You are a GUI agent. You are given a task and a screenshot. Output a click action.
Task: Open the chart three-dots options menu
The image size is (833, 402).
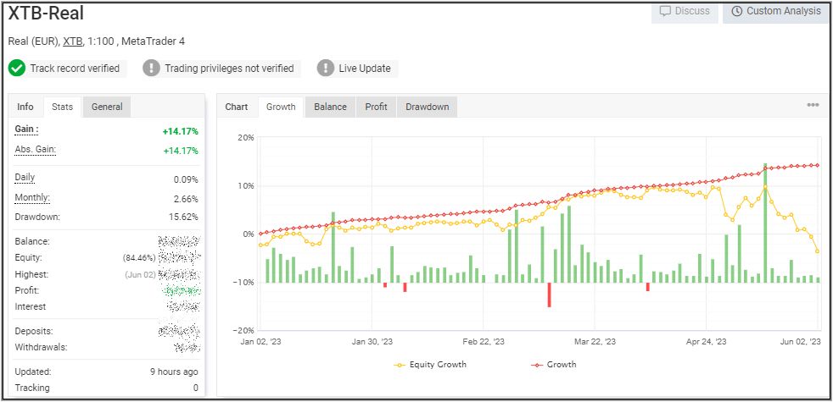813,105
